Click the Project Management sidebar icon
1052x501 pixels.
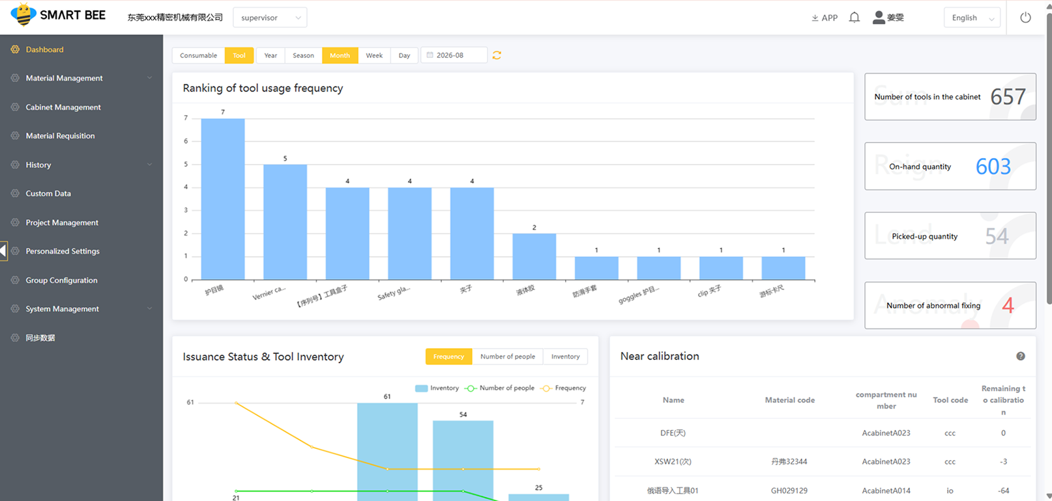tap(15, 223)
